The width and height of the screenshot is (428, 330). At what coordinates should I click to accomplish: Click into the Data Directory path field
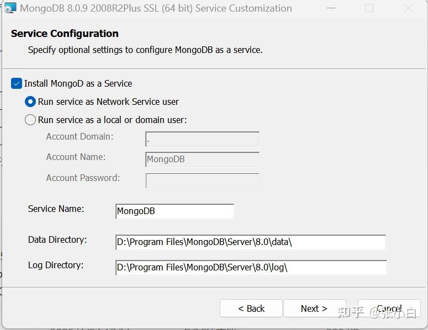pos(250,242)
